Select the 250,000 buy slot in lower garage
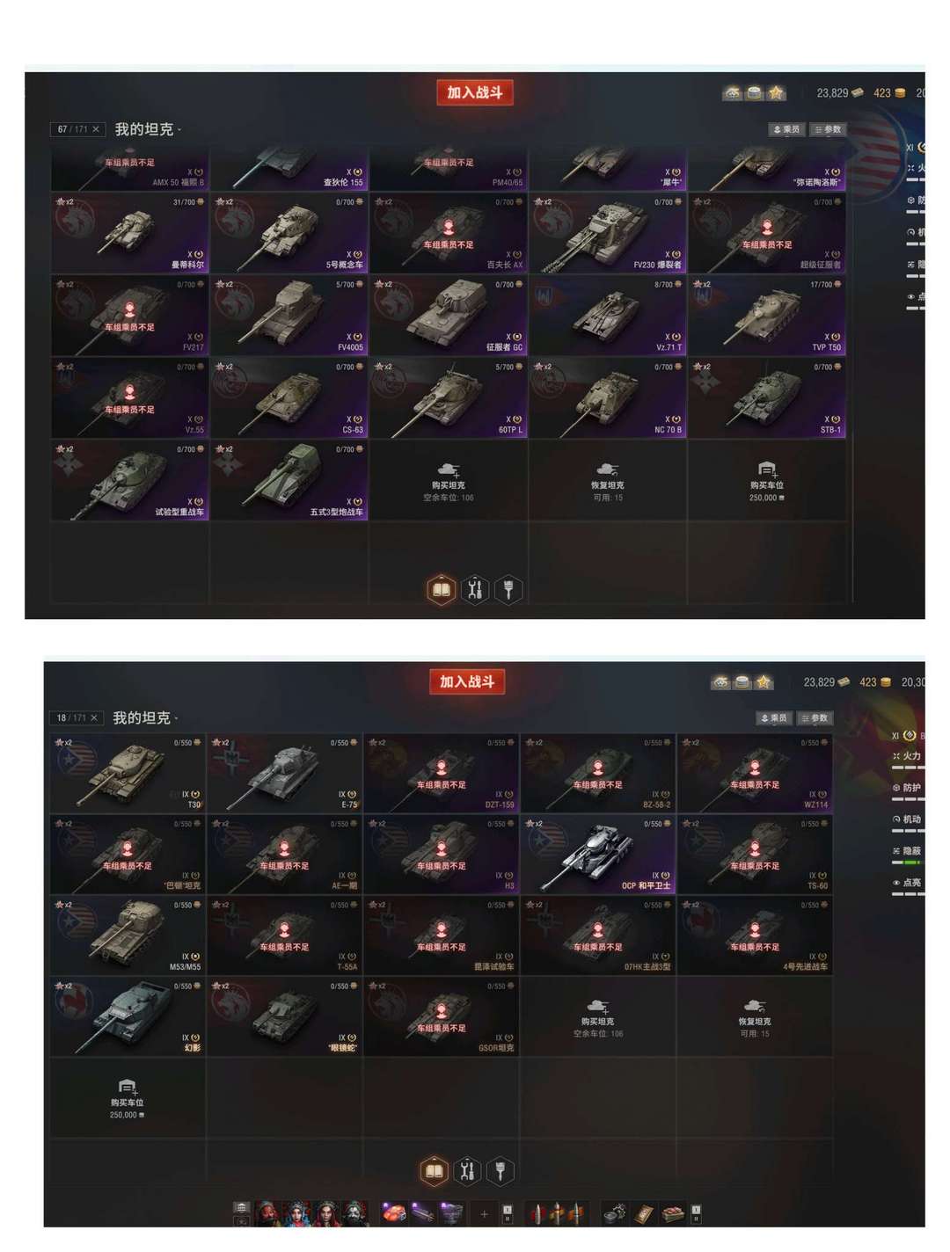This screenshot has height=1252, width=950. tap(127, 1100)
